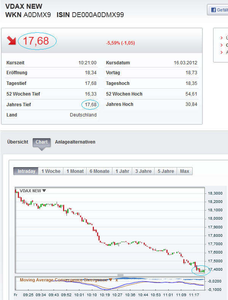Click the Jahres Tief value 17,68

click(91, 105)
